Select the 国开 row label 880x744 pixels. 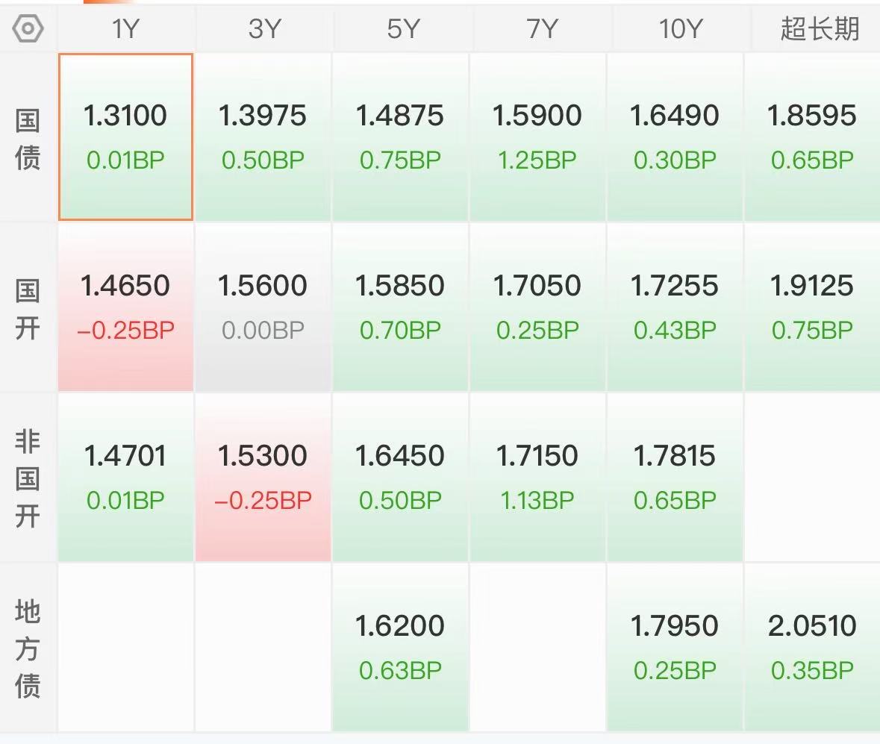tap(28, 309)
